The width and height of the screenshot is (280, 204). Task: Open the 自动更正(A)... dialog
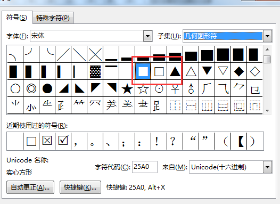point(30,187)
